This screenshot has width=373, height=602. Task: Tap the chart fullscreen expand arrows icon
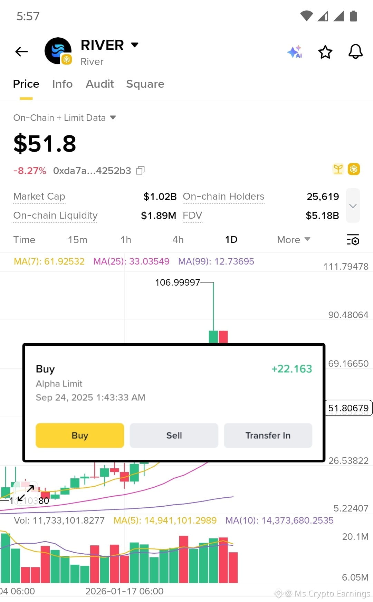pos(26,493)
